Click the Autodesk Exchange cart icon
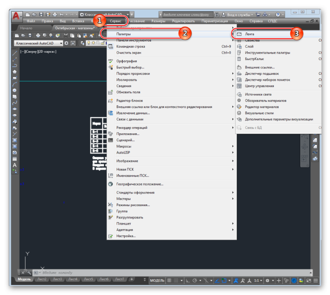 [258, 15]
